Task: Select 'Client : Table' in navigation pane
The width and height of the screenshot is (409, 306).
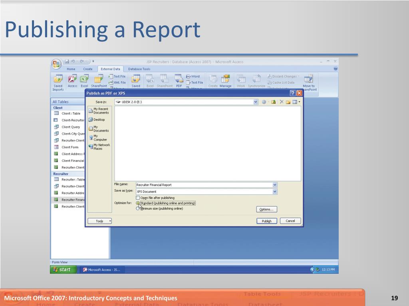Action: pyautogui.click(x=68, y=114)
